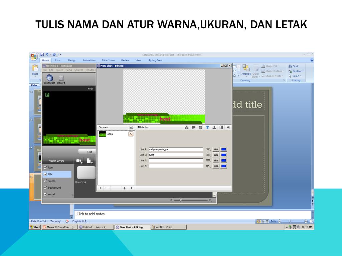Open Line 4 alignment dropdown
This screenshot has height=256, width=342.
pyautogui.click(x=208, y=166)
